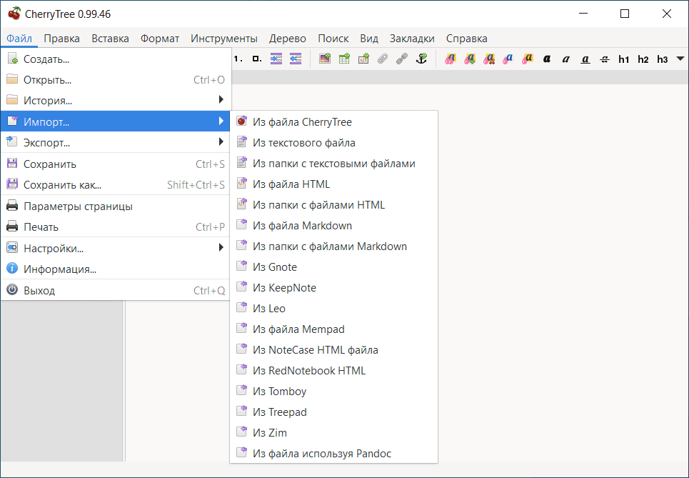Open the Файл menu
Image resolution: width=689 pixels, height=478 pixels.
[x=19, y=39]
